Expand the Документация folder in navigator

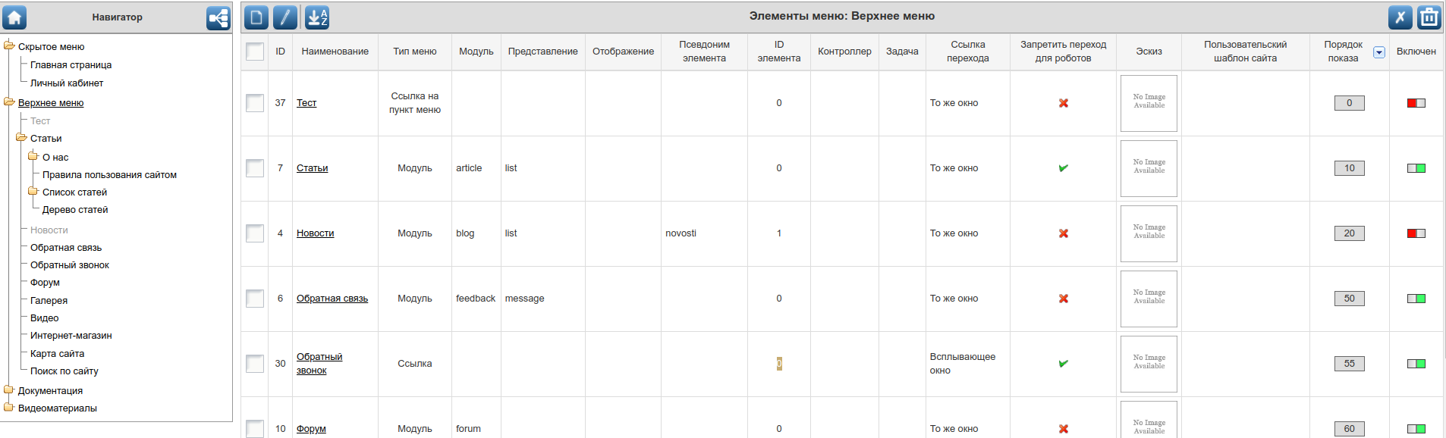(x=9, y=390)
